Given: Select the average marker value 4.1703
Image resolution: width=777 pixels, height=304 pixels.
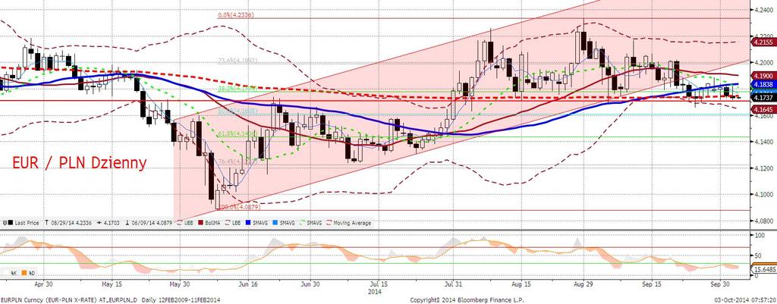Looking at the screenshot, I should tap(108, 223).
